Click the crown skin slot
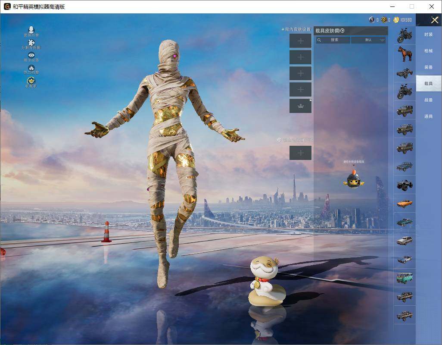This screenshot has height=345, width=442. (x=301, y=106)
